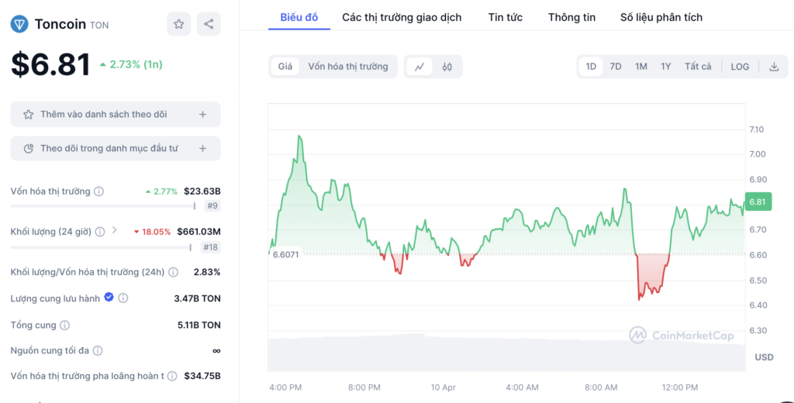Viewport: 794px width, 403px height.
Task: Click the volume rank progress bar
Action: (x=101, y=247)
